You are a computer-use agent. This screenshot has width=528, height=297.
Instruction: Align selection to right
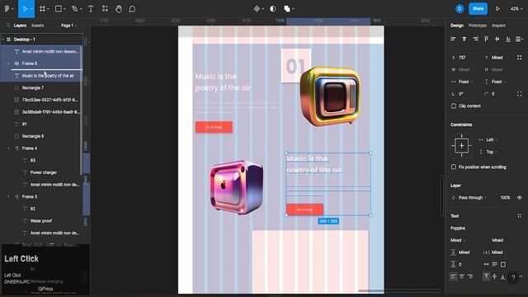click(x=475, y=39)
